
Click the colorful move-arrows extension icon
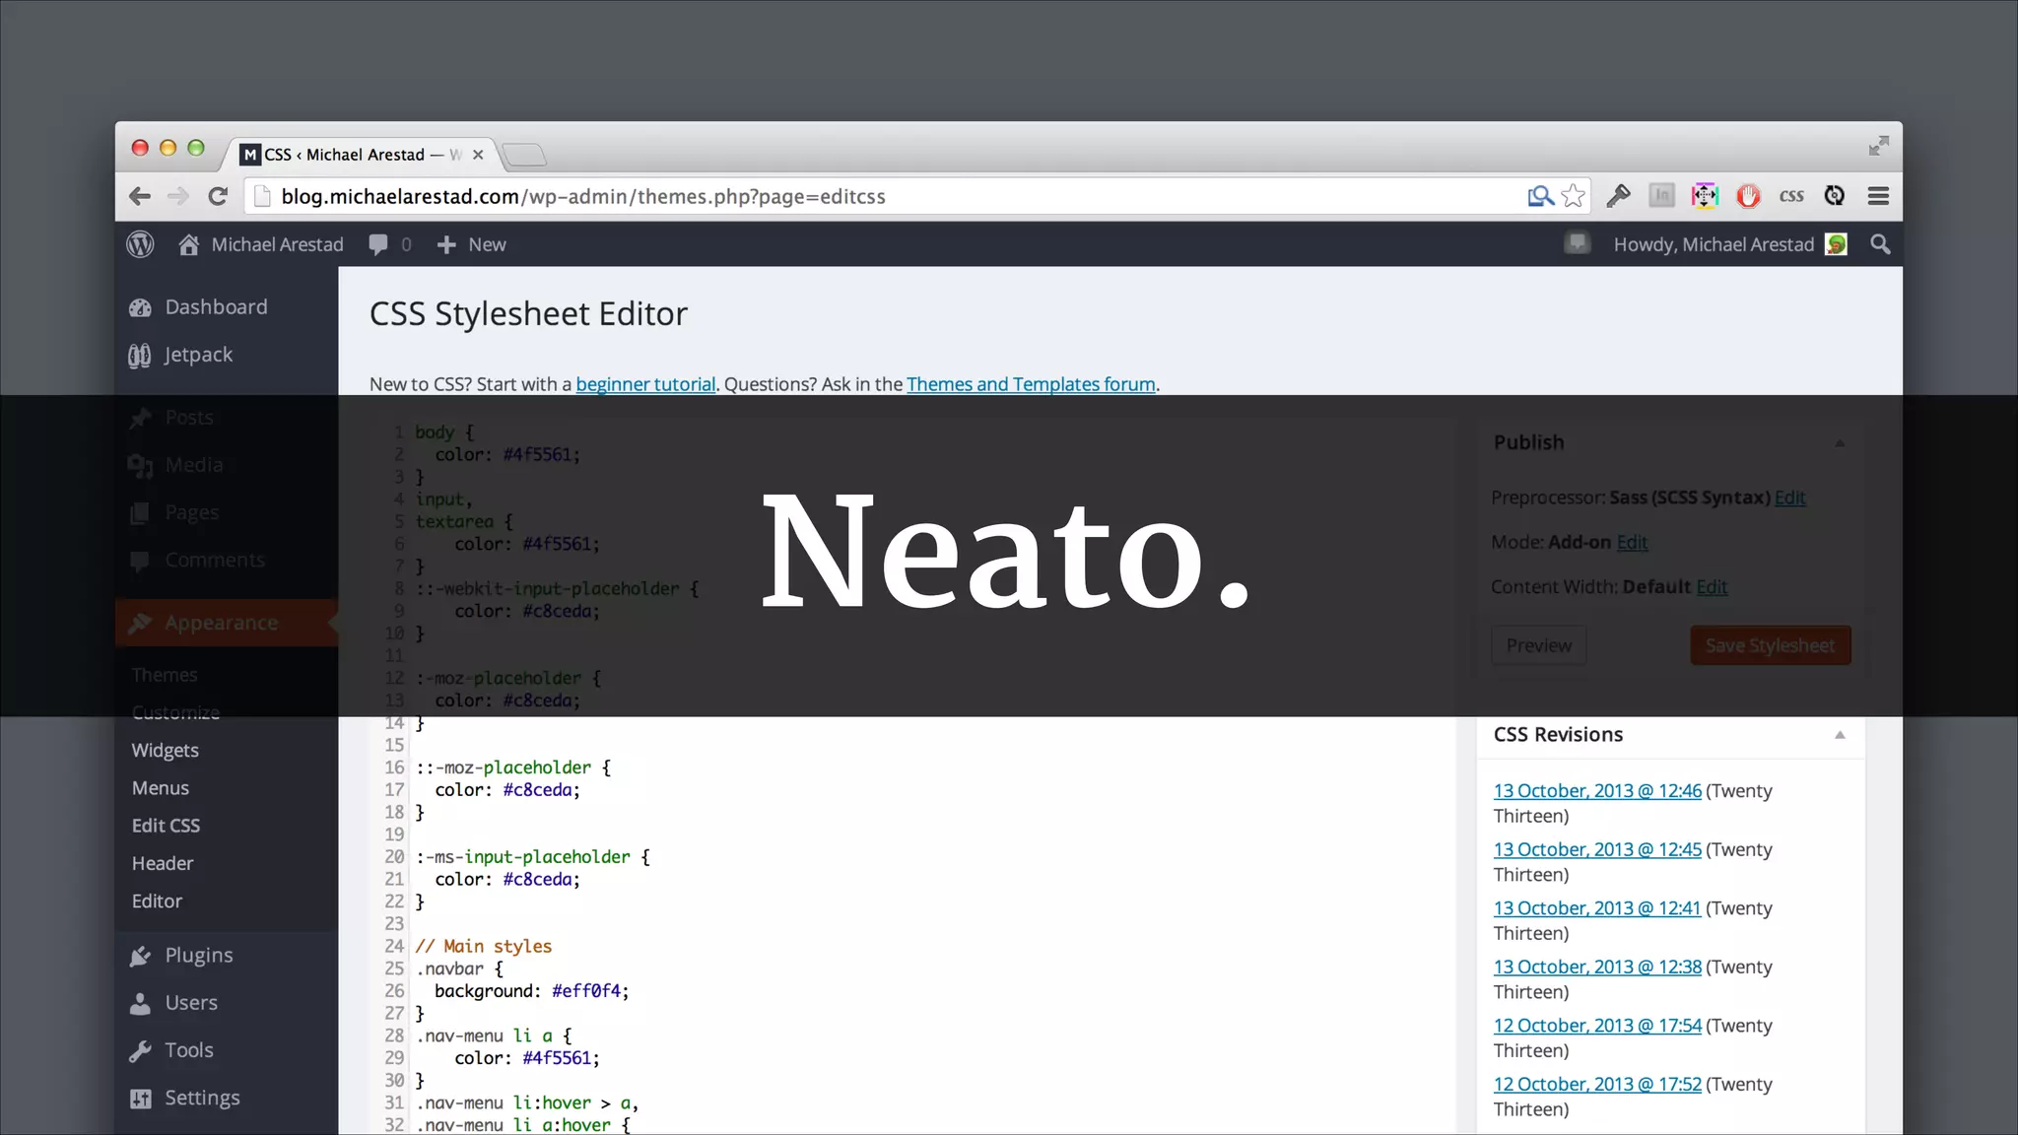point(1705,196)
